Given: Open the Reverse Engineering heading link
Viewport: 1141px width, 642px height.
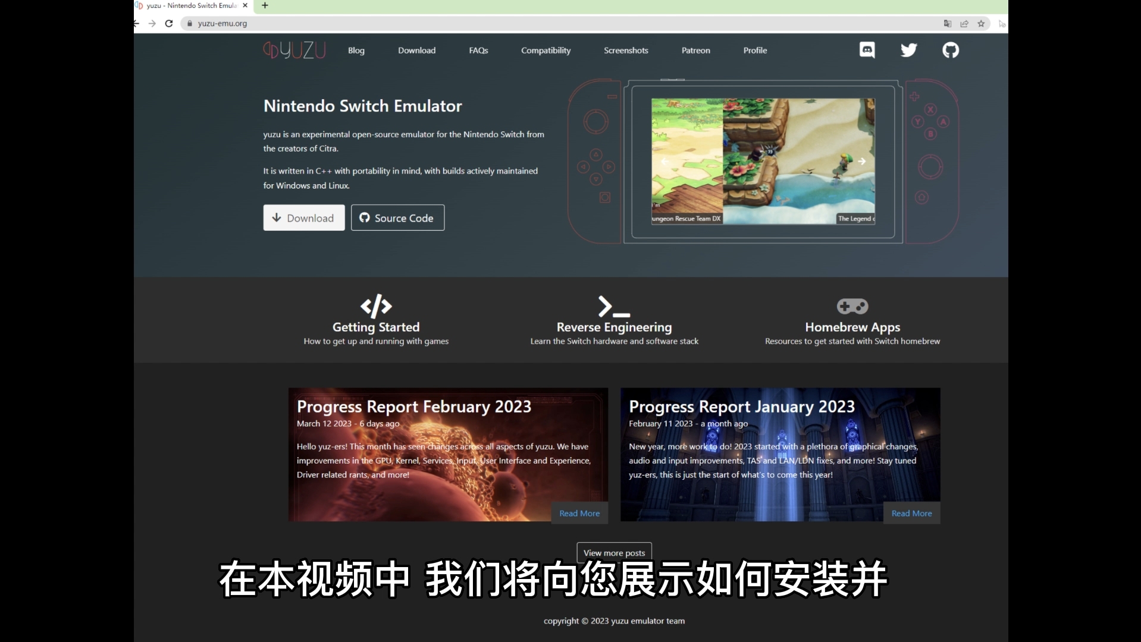Looking at the screenshot, I should point(614,327).
